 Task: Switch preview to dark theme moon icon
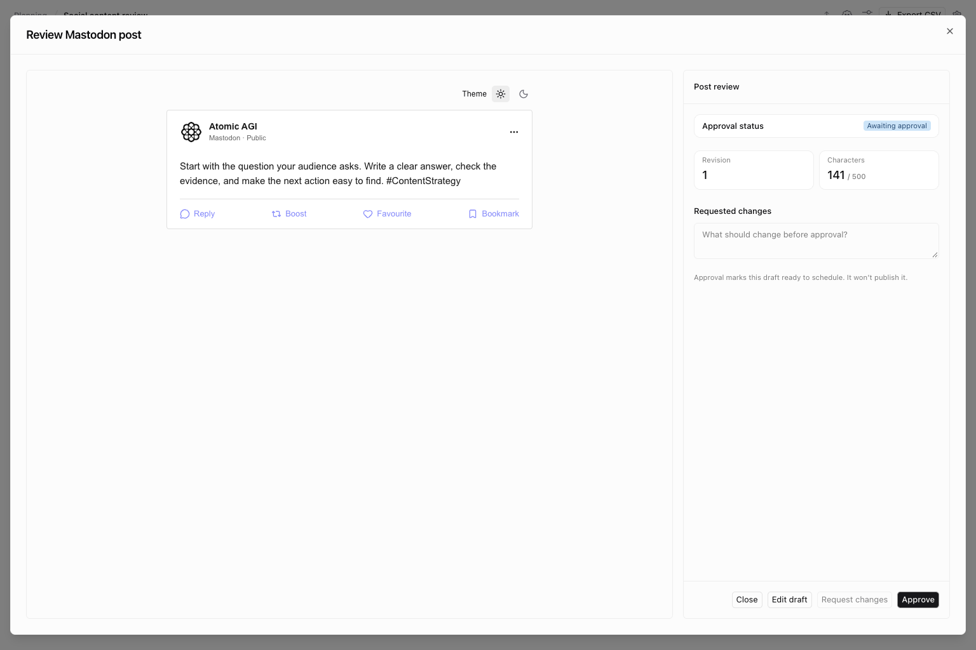[x=524, y=94]
